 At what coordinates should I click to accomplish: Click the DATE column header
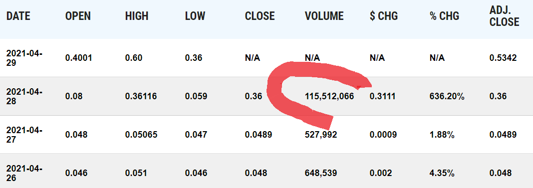pos(18,16)
